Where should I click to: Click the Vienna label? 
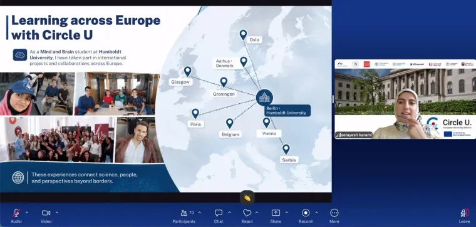[269, 133]
